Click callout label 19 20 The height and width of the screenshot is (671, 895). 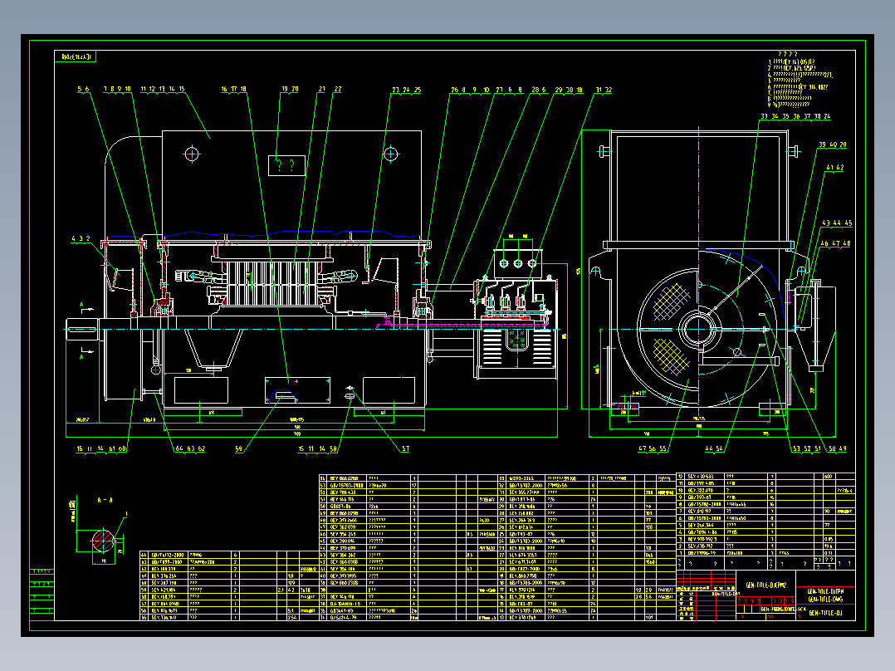[290, 89]
